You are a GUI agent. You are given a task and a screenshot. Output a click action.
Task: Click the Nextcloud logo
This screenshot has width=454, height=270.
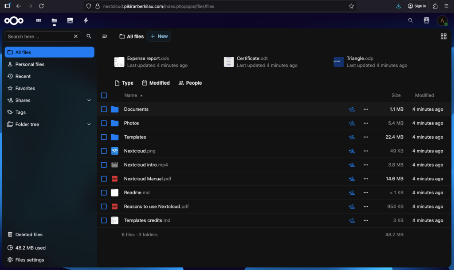point(14,20)
